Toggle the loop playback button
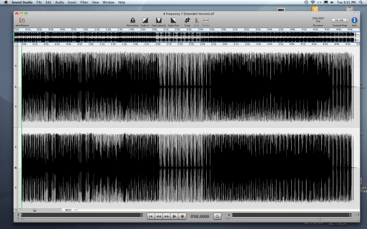 pos(217,216)
